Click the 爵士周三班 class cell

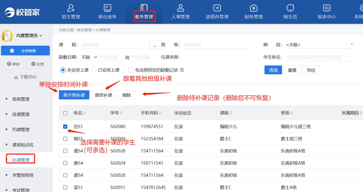click(x=292, y=139)
